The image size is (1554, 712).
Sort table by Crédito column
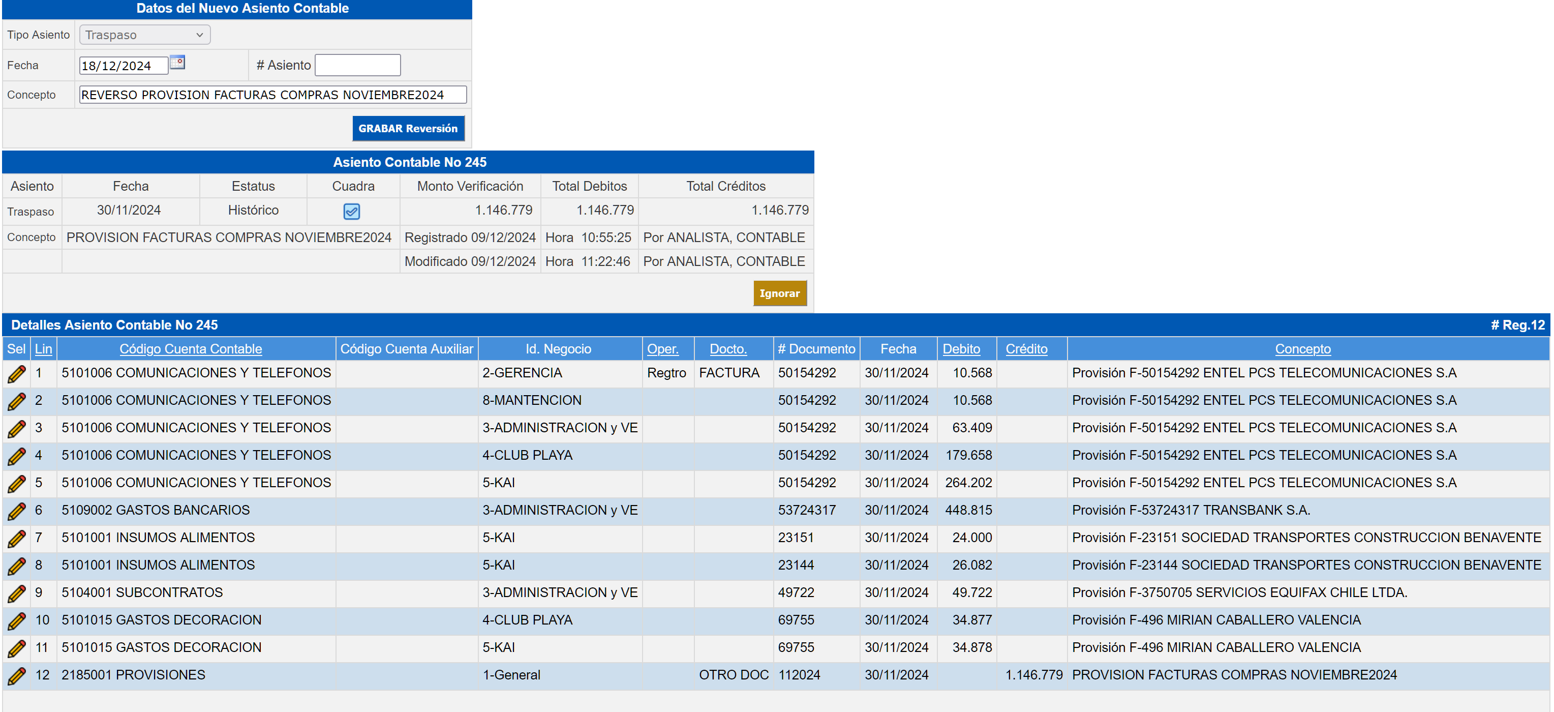[1026, 349]
